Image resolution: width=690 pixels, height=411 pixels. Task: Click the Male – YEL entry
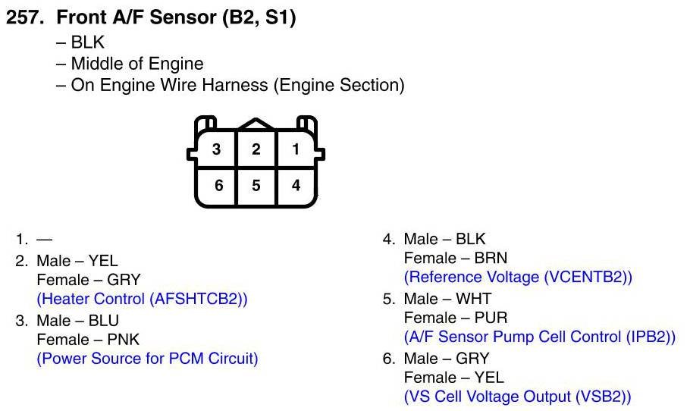click(77, 261)
